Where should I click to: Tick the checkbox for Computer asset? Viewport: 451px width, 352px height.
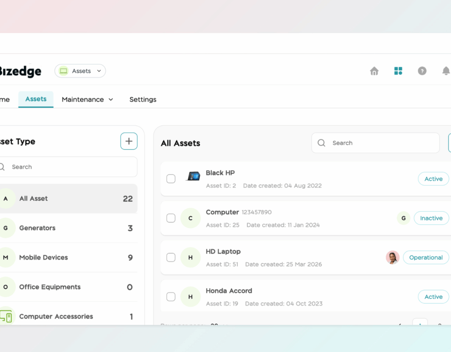click(x=171, y=218)
